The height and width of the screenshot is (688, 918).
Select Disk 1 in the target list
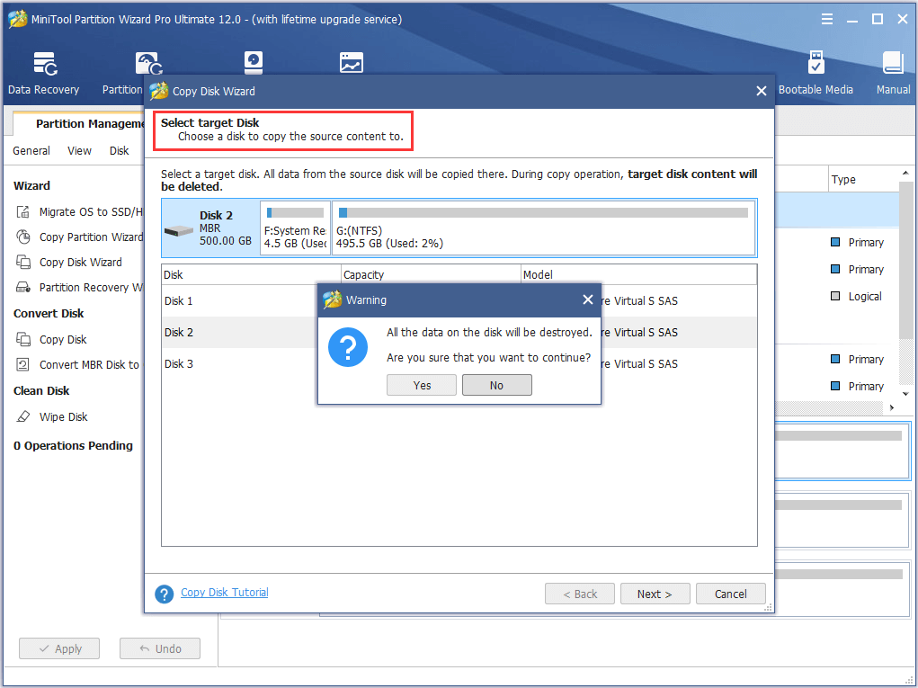click(178, 301)
